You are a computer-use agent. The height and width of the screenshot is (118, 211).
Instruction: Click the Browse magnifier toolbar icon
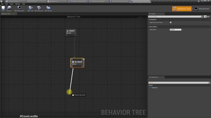pos(9,9)
